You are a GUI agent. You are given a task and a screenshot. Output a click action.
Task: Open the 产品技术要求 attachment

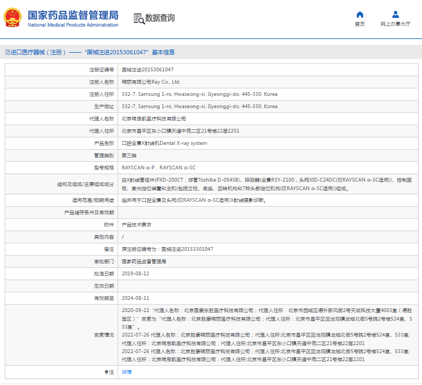[x=136, y=225]
